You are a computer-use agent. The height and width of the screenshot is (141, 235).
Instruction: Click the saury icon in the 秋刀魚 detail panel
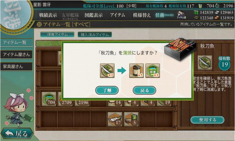205,63
